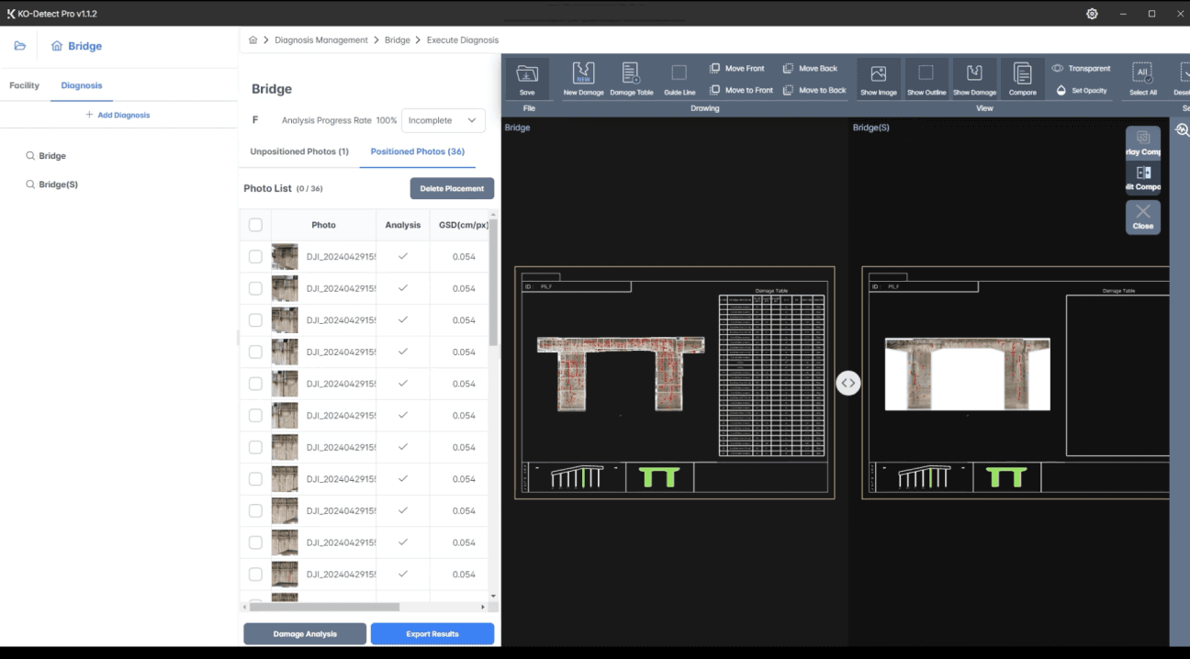Screen dimensions: 1190x659
Task: Click the Split Compare icon
Action: tap(1143, 176)
